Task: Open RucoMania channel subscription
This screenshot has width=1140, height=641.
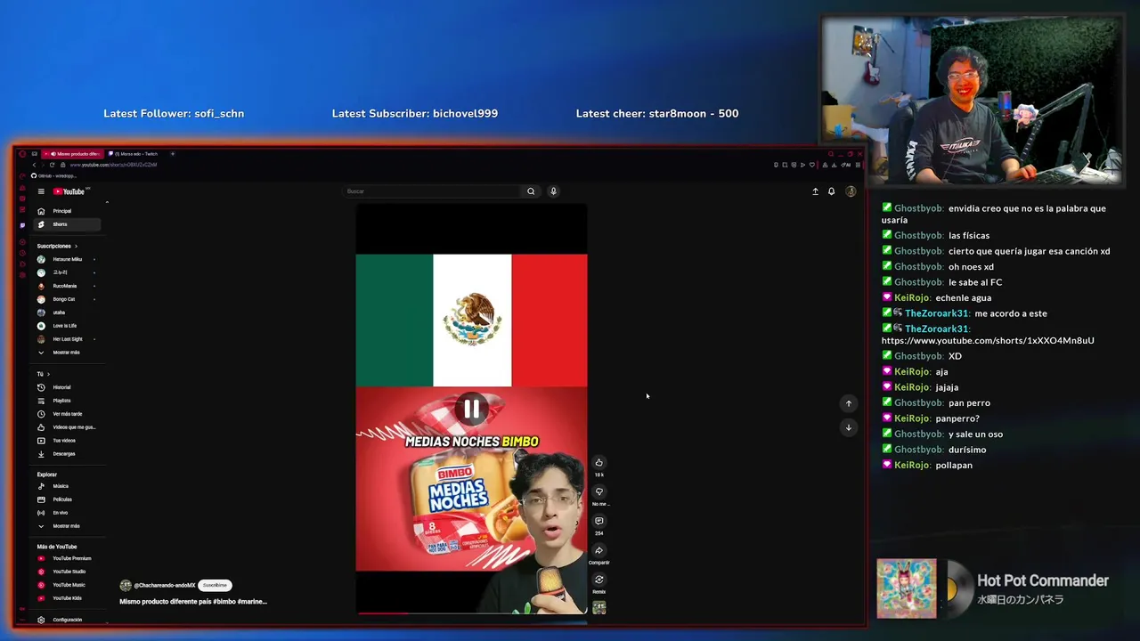Action: tap(67, 286)
